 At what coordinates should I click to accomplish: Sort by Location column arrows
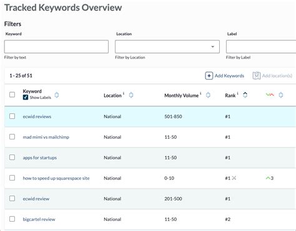(x=131, y=95)
